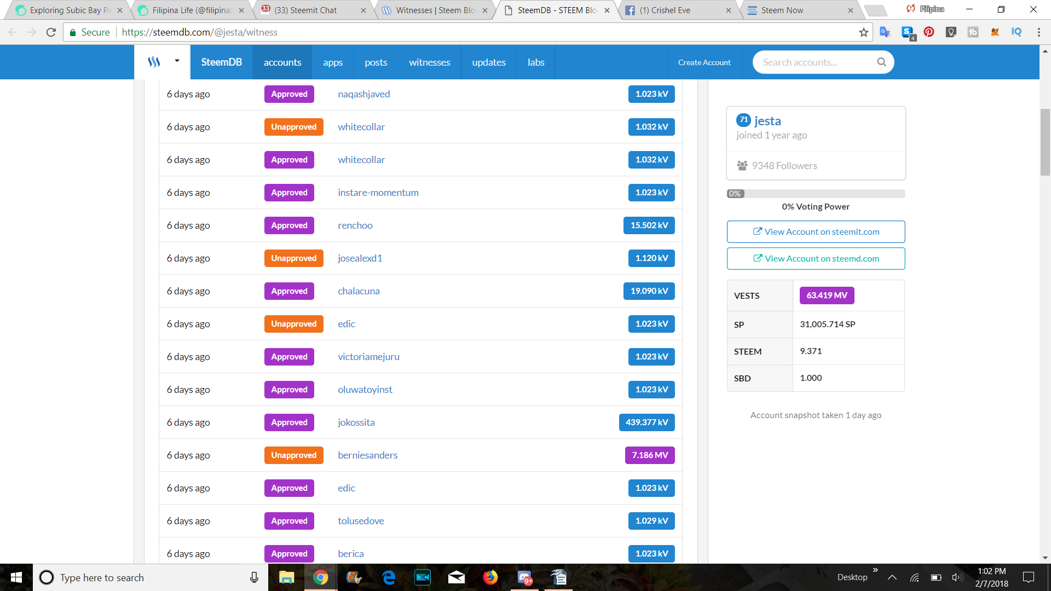Switch to the witnesses navigation tab

click(429, 62)
